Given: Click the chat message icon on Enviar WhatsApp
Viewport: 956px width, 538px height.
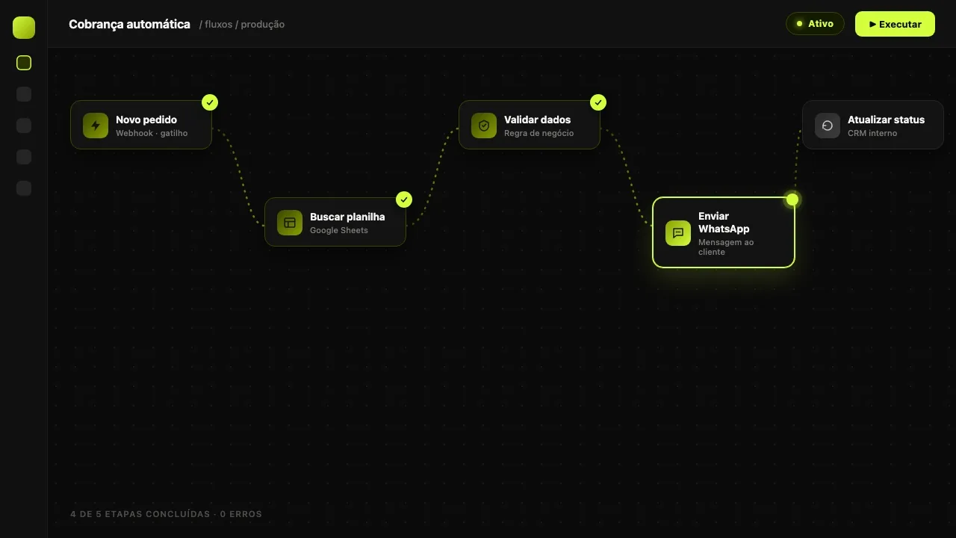Looking at the screenshot, I should tap(678, 233).
